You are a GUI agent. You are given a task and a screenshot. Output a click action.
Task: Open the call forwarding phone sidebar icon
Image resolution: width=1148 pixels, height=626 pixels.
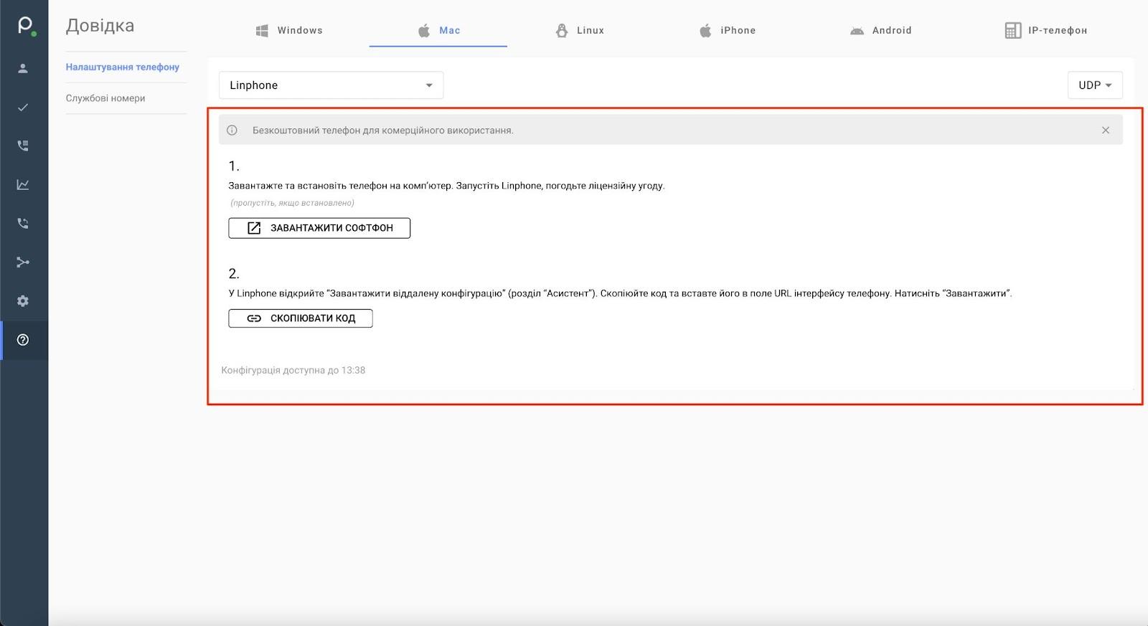(x=23, y=223)
